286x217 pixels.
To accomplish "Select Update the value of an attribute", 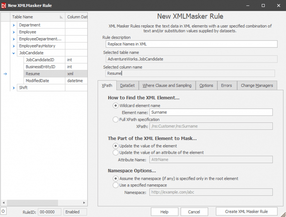I will [116, 153].
